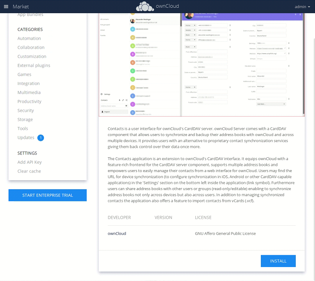The width and height of the screenshot is (315, 281).
Task: Select the Automation category
Action: pyautogui.click(x=29, y=39)
